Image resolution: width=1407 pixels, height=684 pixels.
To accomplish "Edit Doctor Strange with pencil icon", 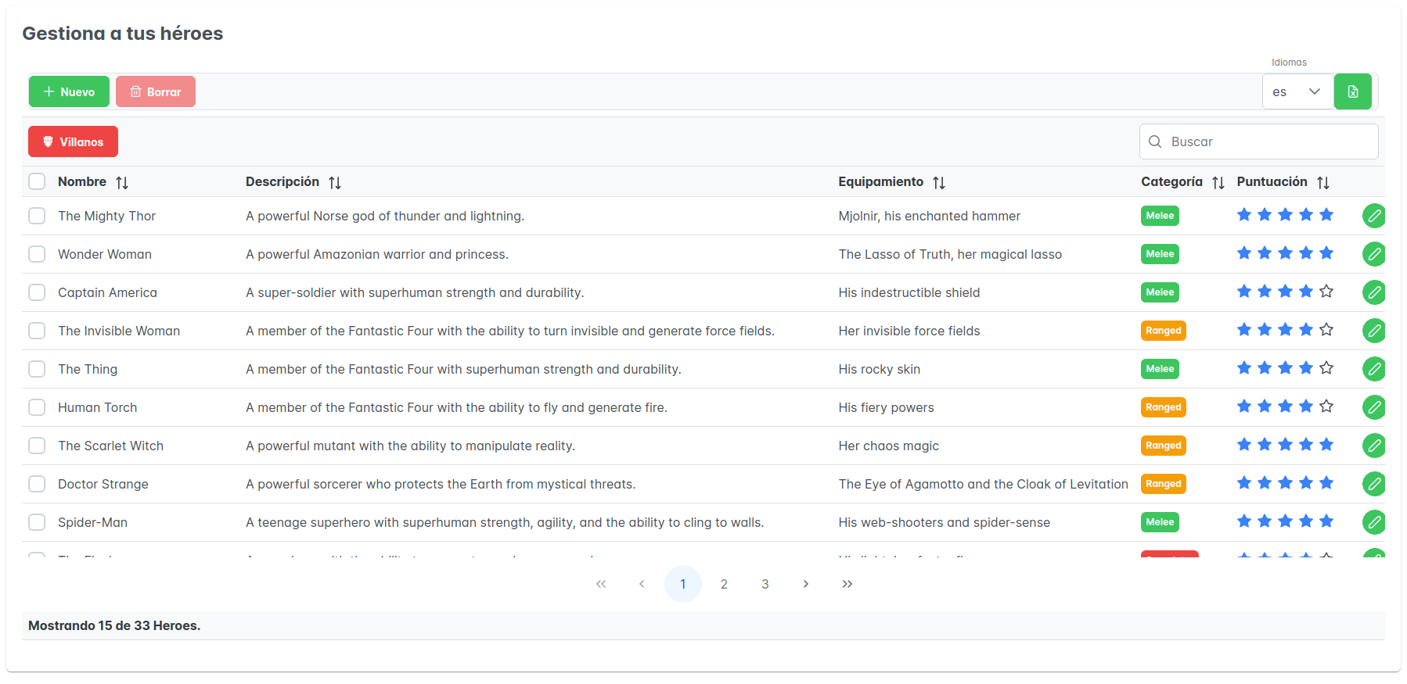I will (1374, 484).
